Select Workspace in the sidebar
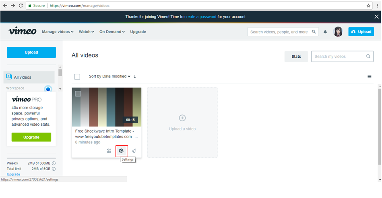The height and width of the screenshot is (198, 382). tap(15, 88)
